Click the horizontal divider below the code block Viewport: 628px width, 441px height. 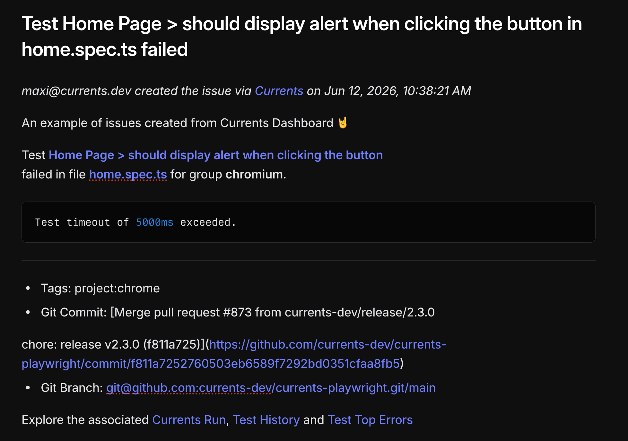[308, 261]
